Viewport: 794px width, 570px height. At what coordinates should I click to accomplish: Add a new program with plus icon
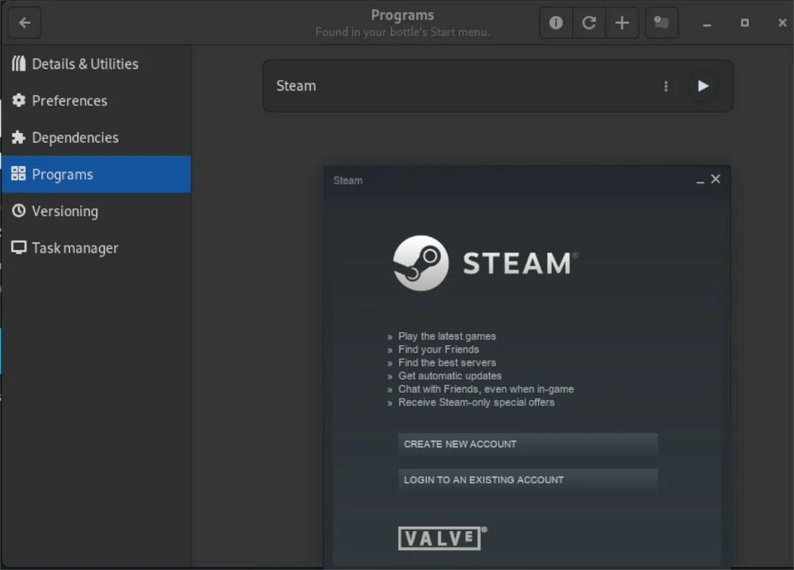622,23
